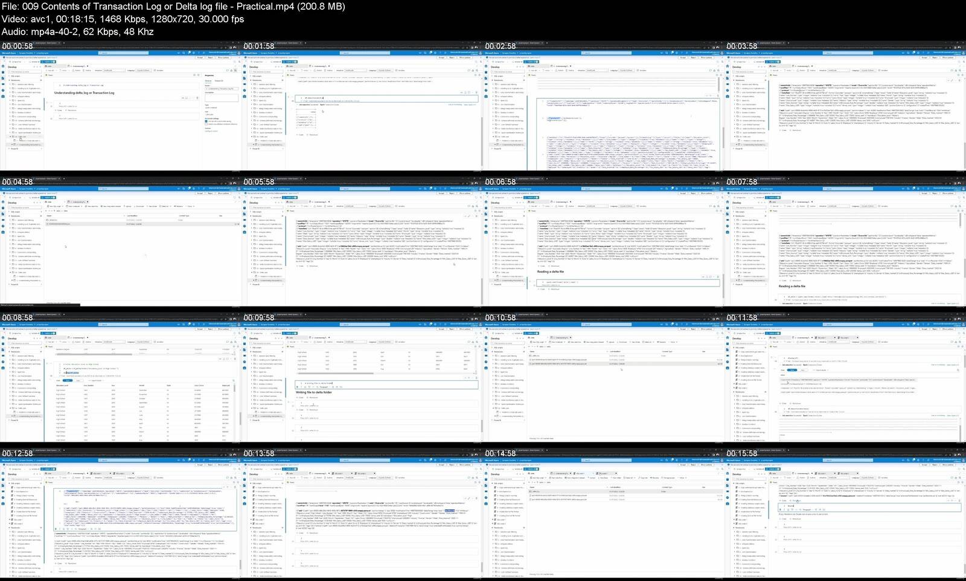
Task: View the frame captured at 00:11:58
Action: coord(845,378)
